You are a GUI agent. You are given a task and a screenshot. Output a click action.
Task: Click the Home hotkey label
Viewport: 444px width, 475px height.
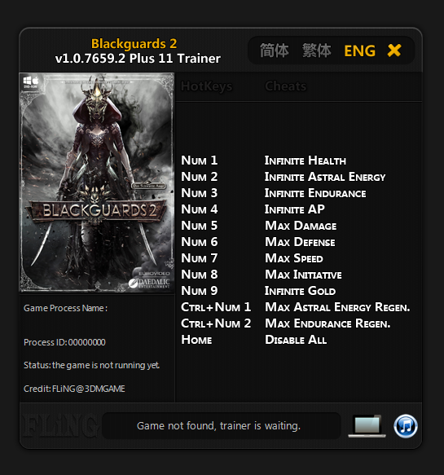pos(196,340)
